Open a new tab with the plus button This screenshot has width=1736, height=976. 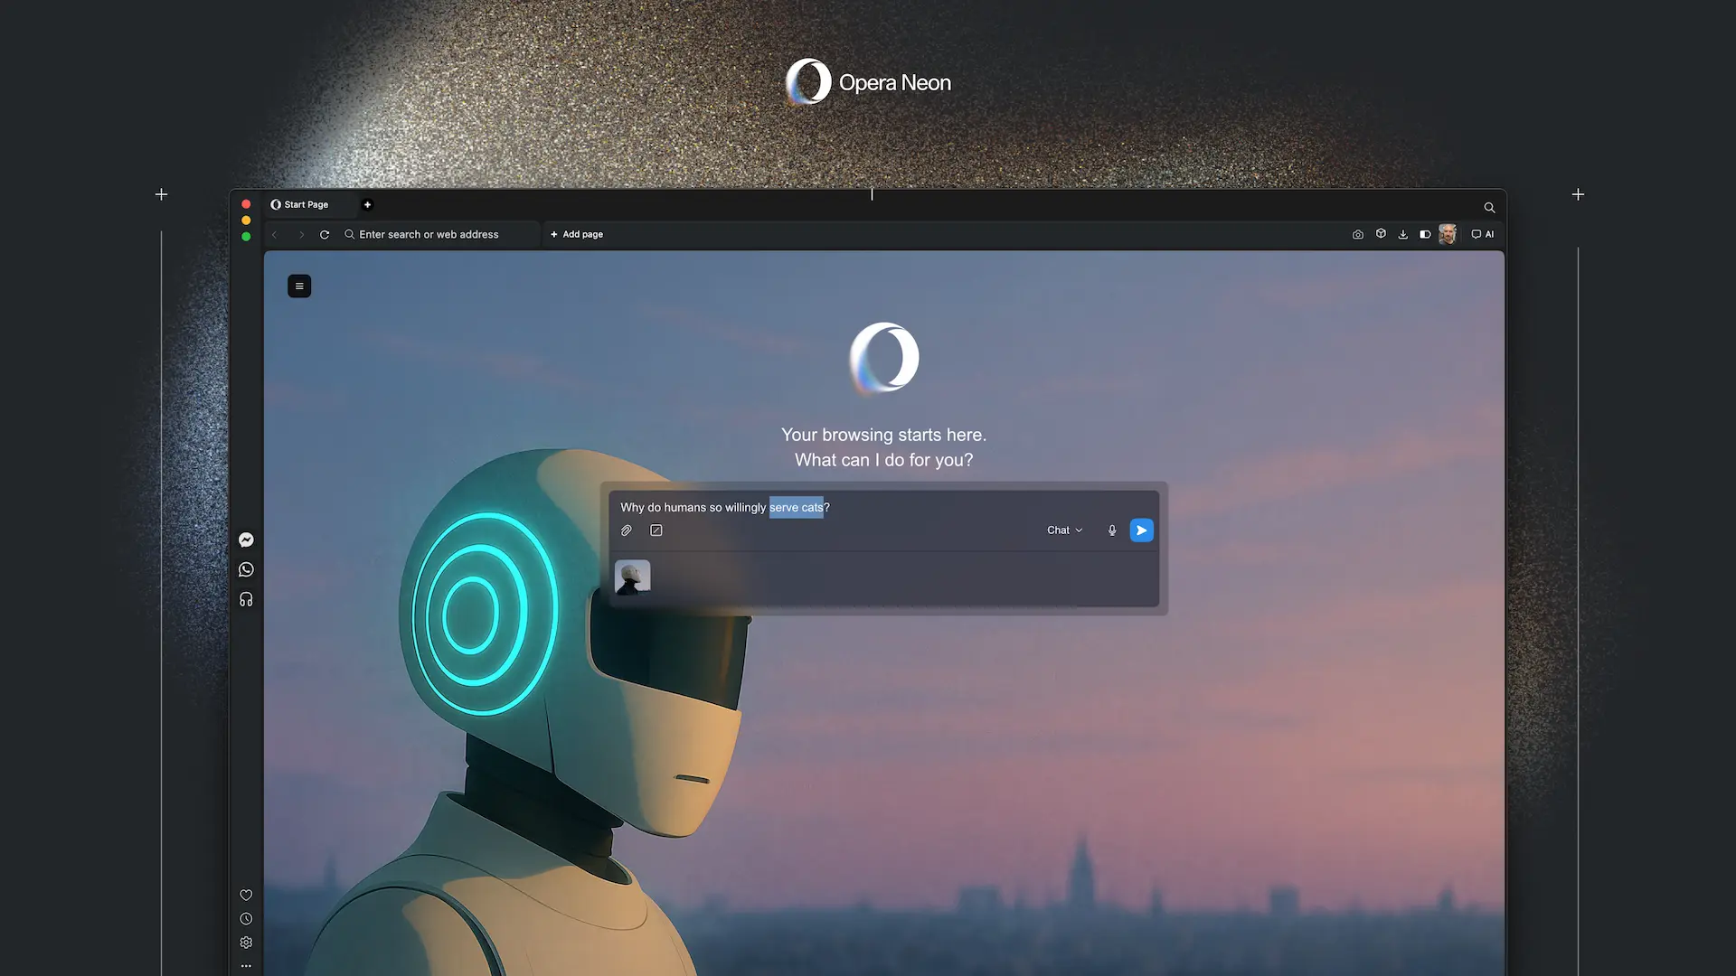pos(368,205)
